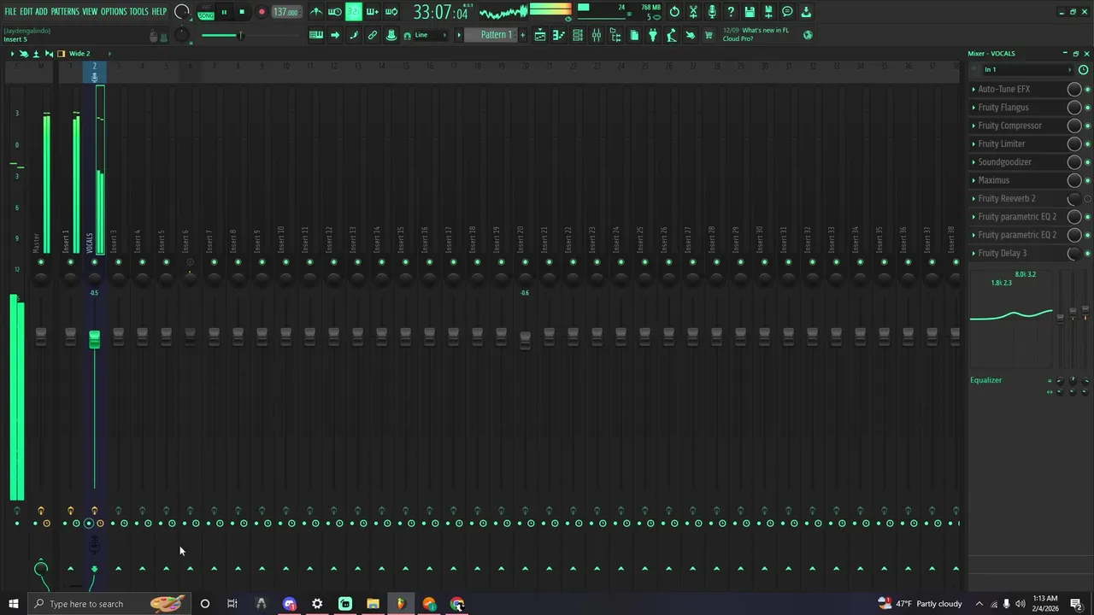Open the mixer view from the toolbar
Screen dimensions: 1094x615
tap(596, 35)
